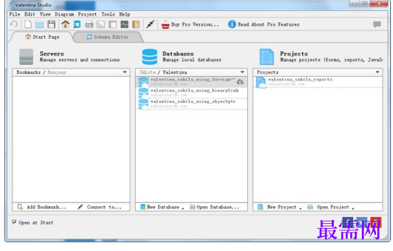Click Buy Pro Version... button
Viewport: 393px width, 251px height.
[190, 24]
